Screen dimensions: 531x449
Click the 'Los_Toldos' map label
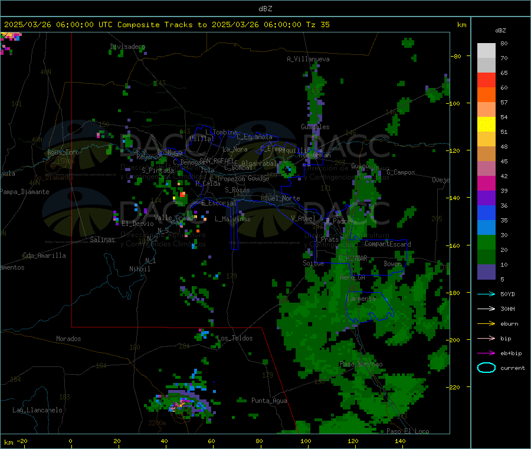click(x=235, y=338)
